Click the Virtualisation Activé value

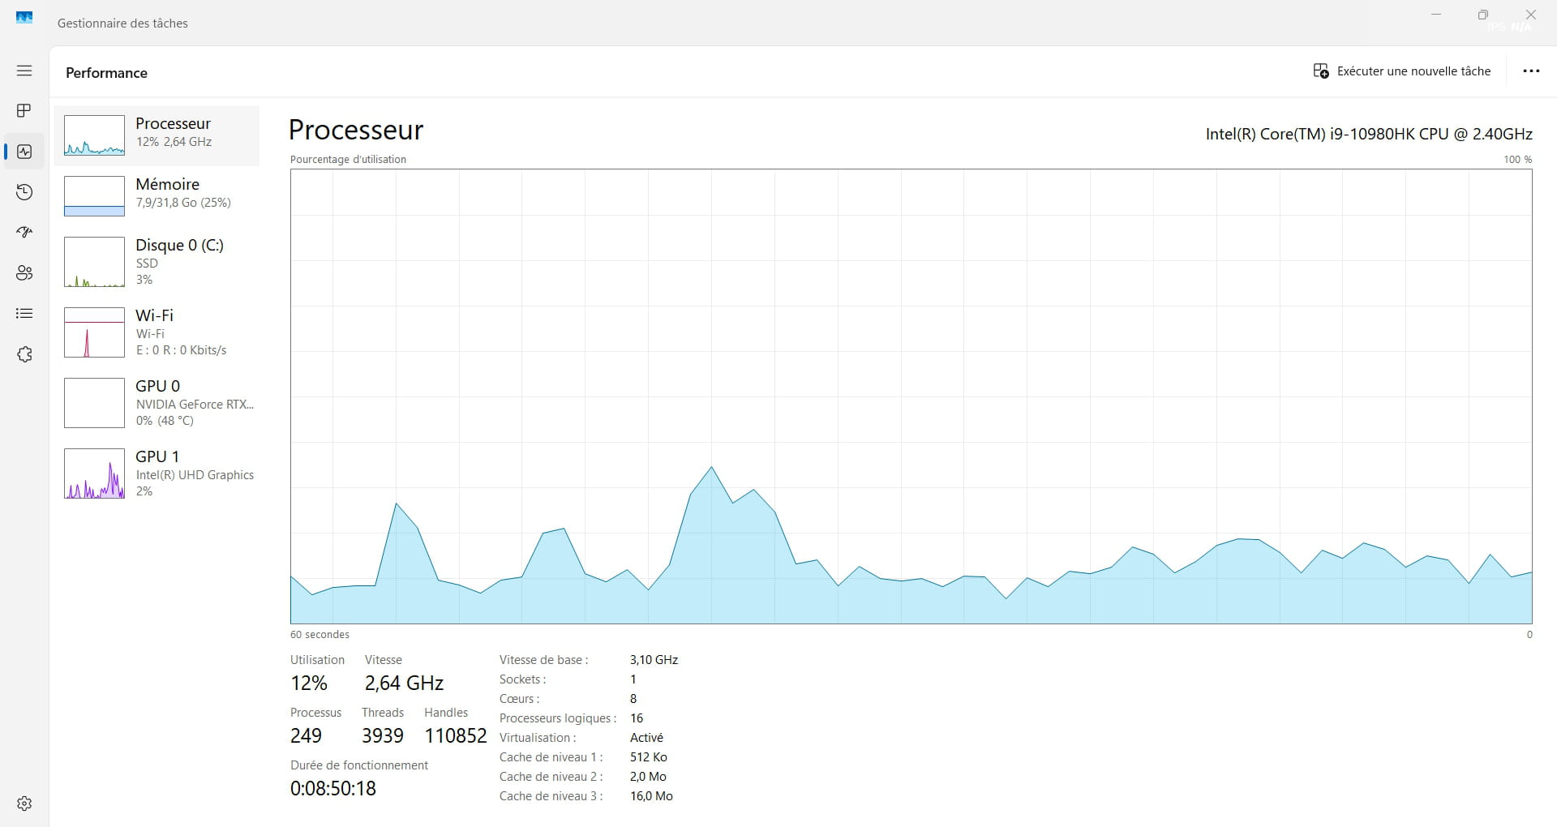click(x=646, y=738)
